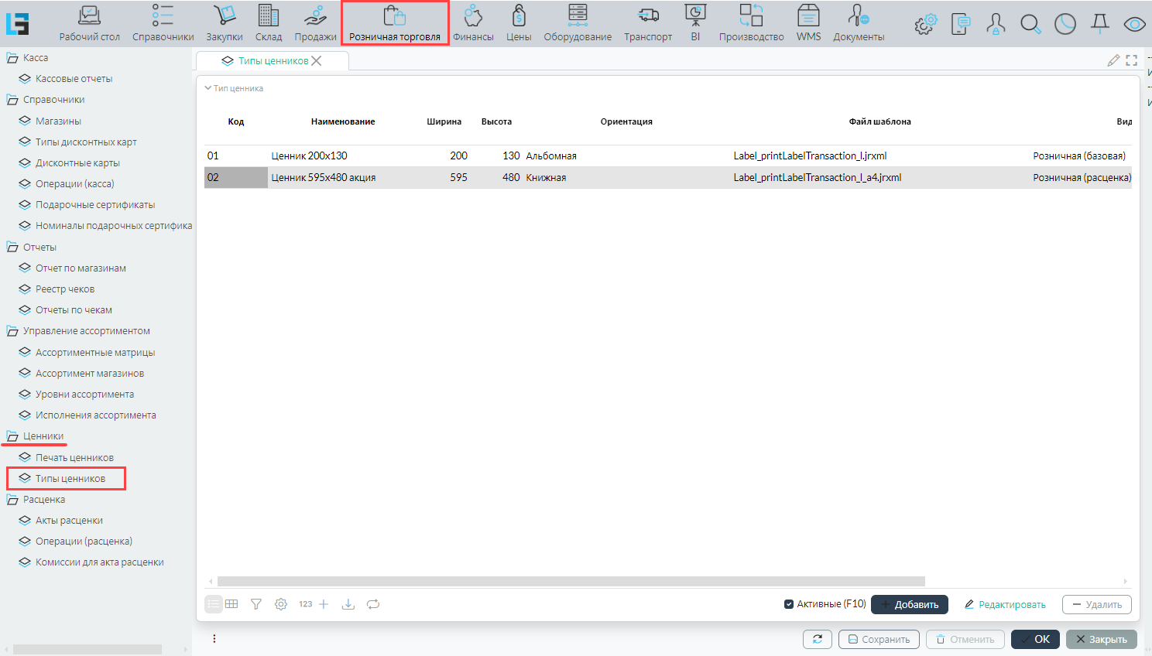Open the search magnifier in top bar
Screen dimensions: 1152x656
click(x=1030, y=24)
